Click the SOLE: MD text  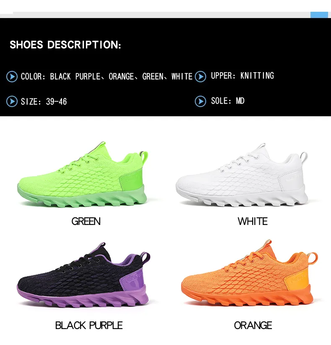coord(228,101)
